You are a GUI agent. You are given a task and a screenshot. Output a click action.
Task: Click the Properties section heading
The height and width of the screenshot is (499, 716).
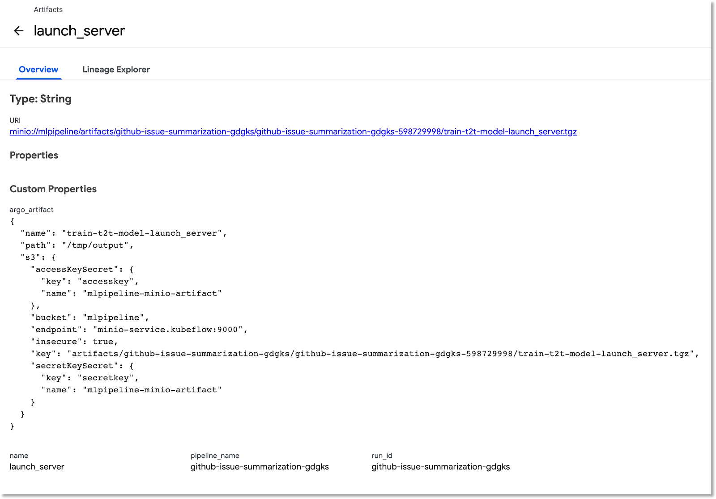[34, 155]
